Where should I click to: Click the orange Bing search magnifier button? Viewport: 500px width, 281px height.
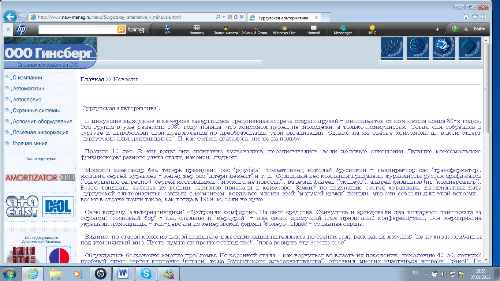pos(122,29)
